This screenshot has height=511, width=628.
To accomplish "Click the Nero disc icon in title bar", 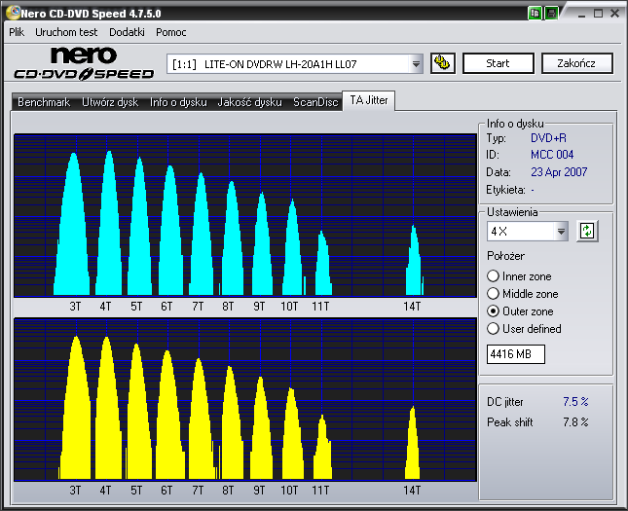I will pyautogui.click(x=14, y=13).
